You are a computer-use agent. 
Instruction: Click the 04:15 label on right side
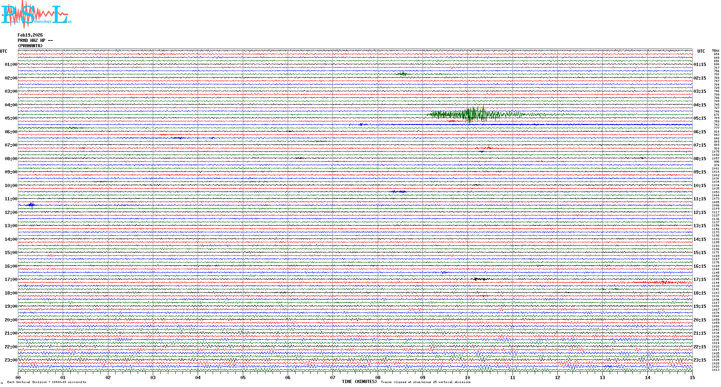coord(700,105)
